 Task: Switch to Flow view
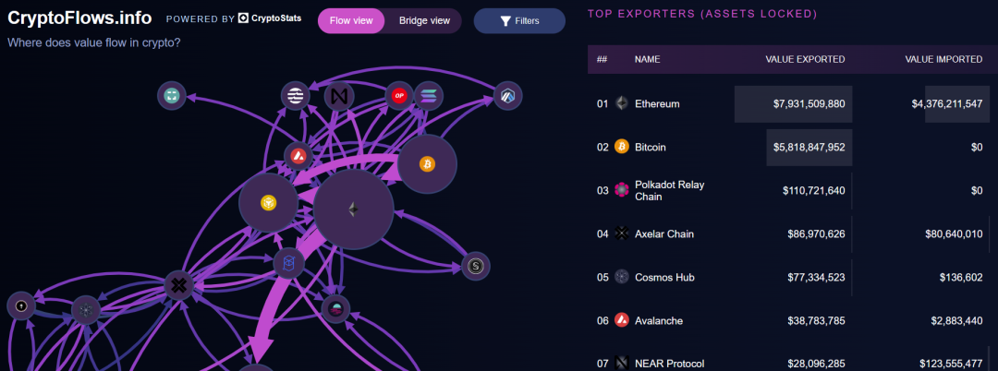pos(350,20)
